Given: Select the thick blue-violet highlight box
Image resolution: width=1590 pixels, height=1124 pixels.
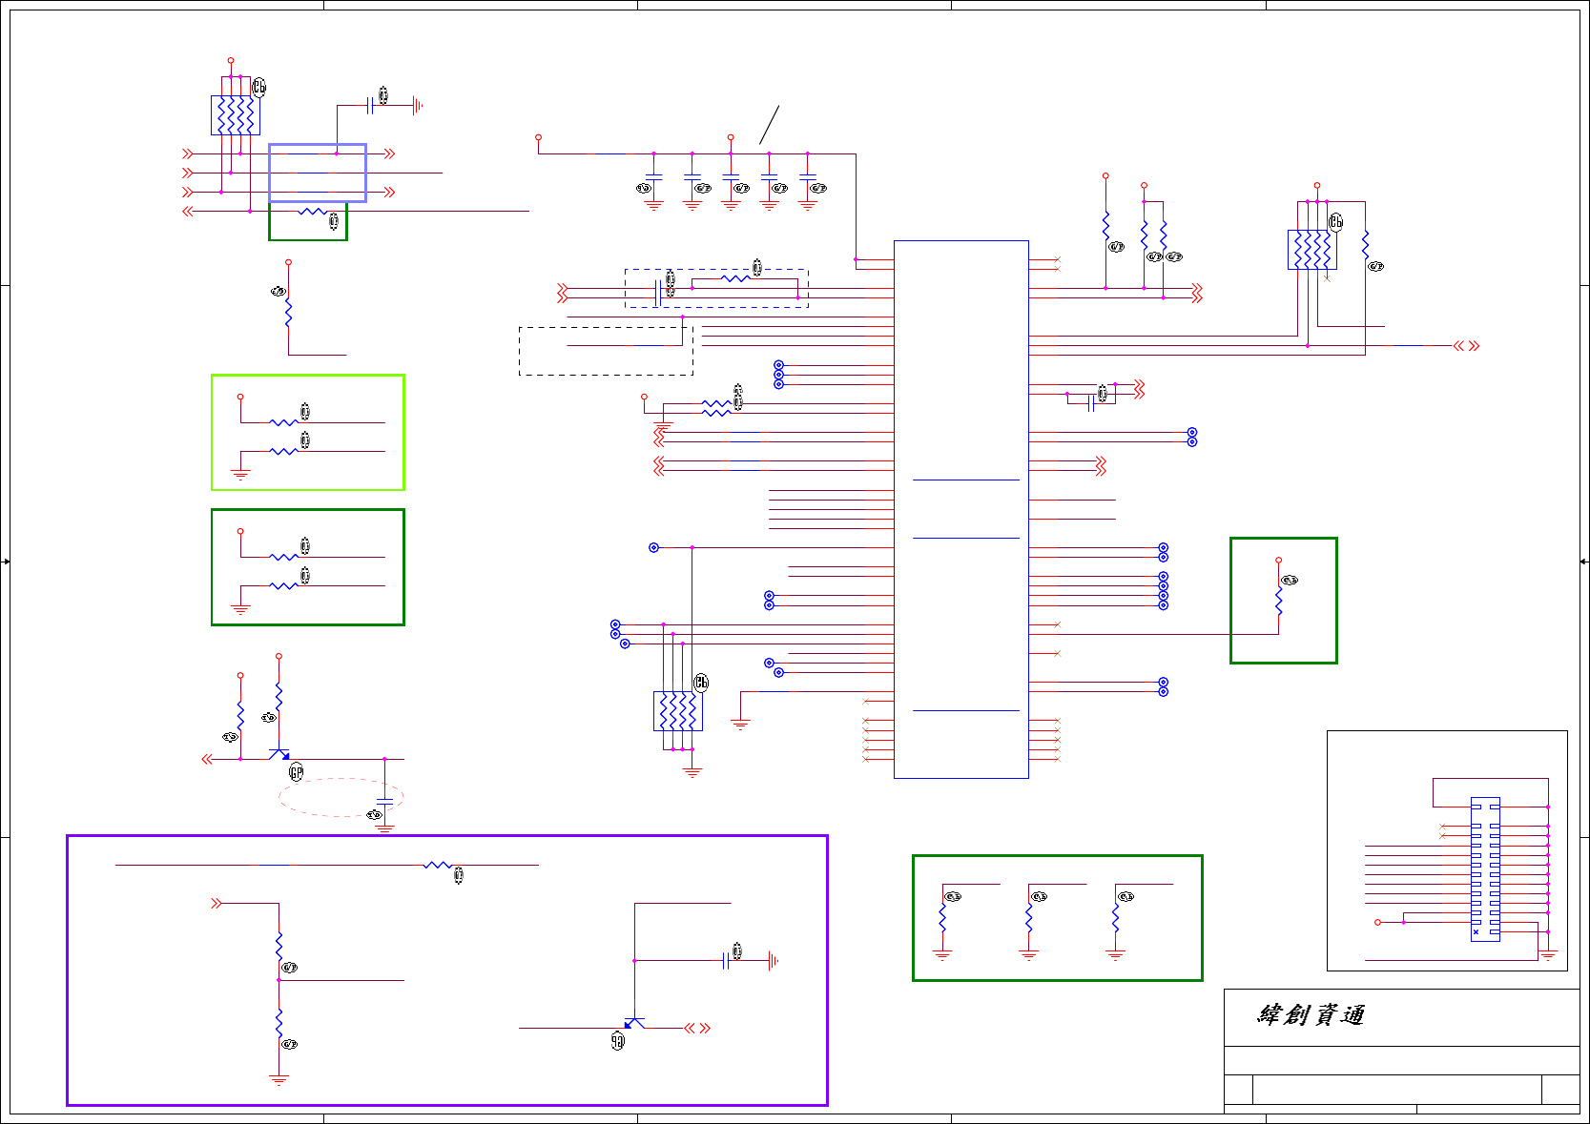Looking at the screenshot, I should [x=318, y=173].
